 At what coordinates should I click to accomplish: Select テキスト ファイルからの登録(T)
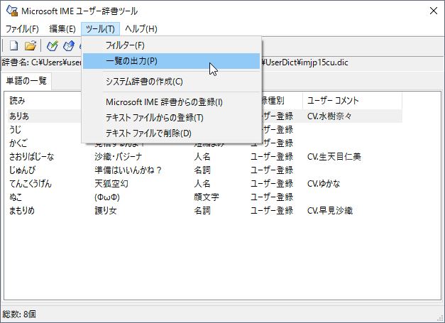[x=171, y=118]
